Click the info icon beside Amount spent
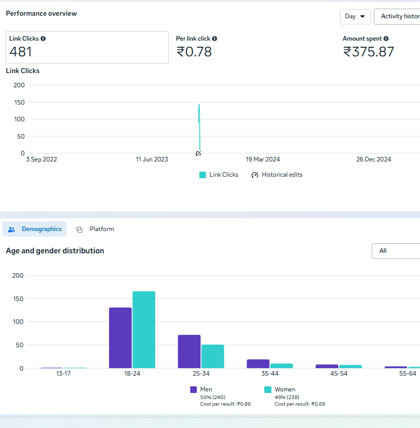Screen dimensions: 420x428 point(386,39)
